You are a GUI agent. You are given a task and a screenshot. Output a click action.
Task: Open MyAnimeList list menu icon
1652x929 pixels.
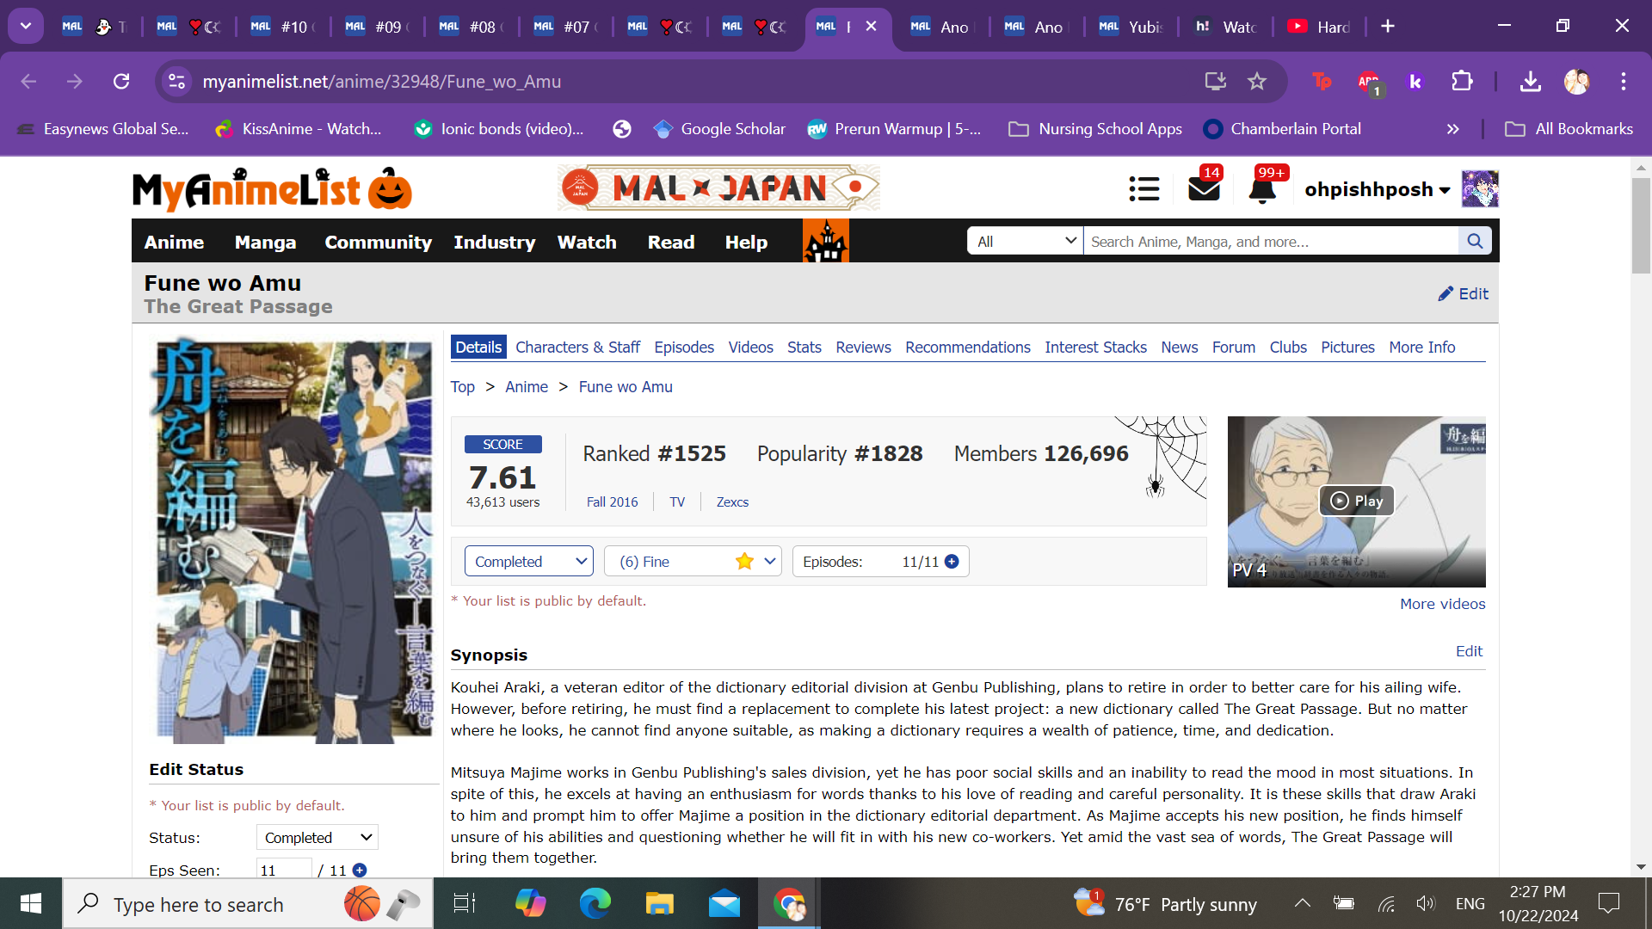[x=1144, y=189]
